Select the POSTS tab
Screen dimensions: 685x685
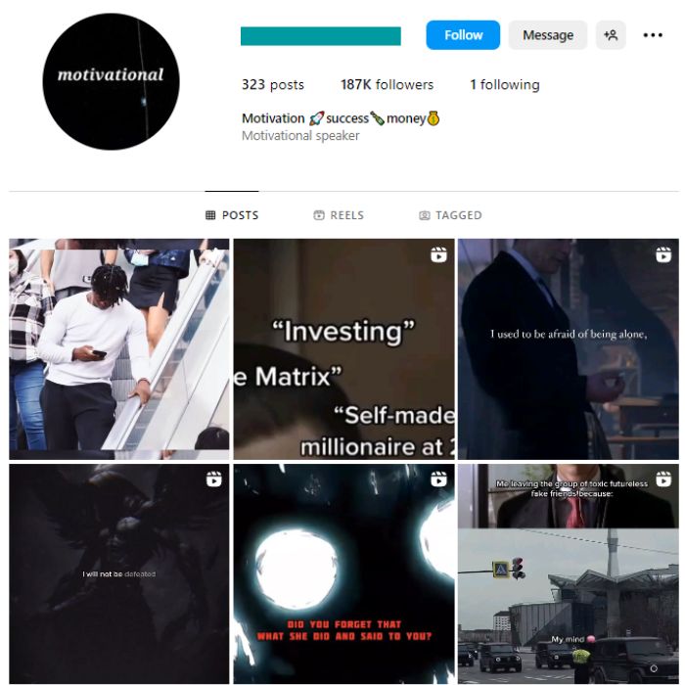232,215
